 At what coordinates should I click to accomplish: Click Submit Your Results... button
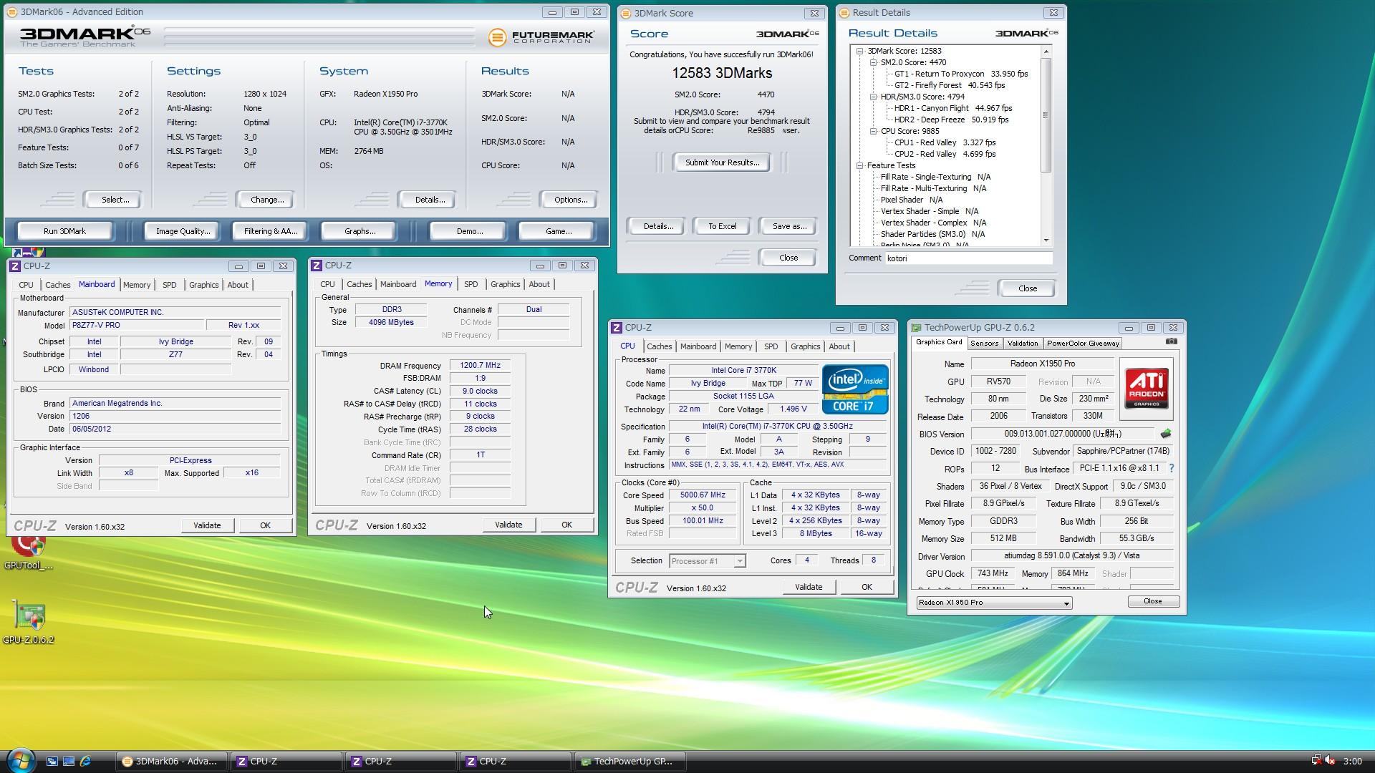(722, 162)
